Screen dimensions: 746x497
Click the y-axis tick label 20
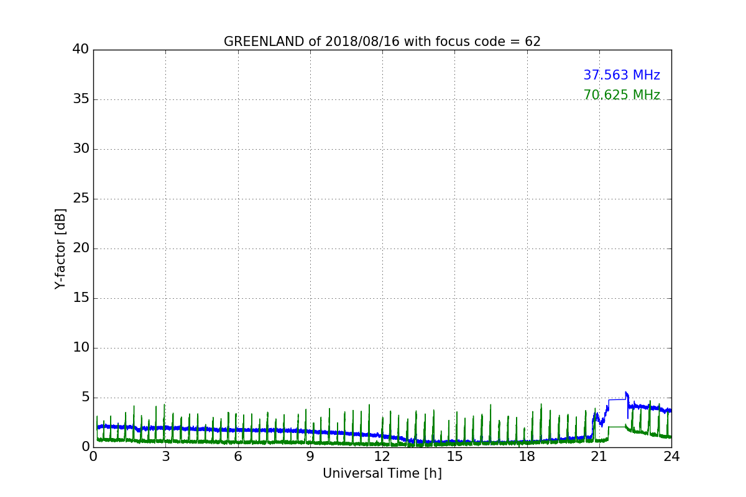(x=81, y=248)
